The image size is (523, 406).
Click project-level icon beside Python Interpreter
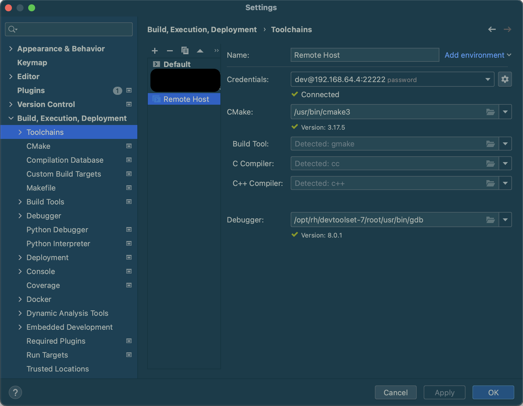click(x=129, y=243)
